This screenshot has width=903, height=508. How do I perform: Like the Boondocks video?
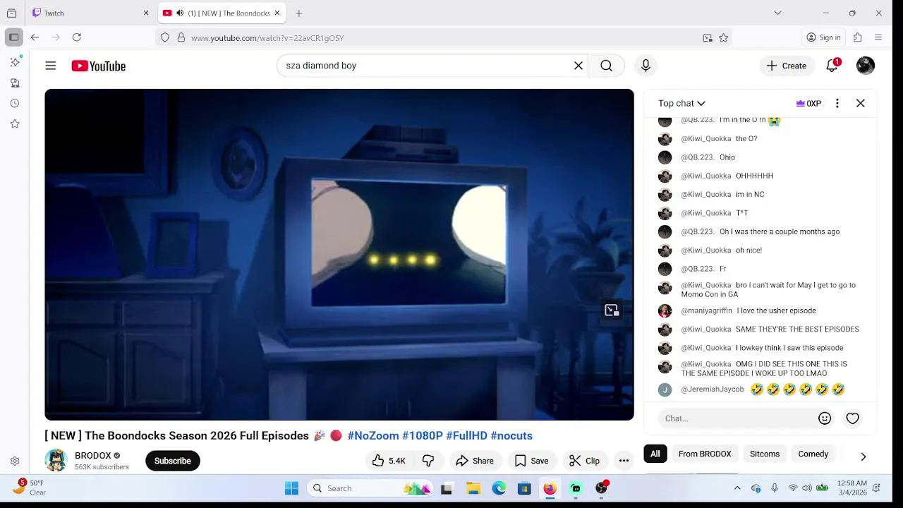click(x=389, y=461)
